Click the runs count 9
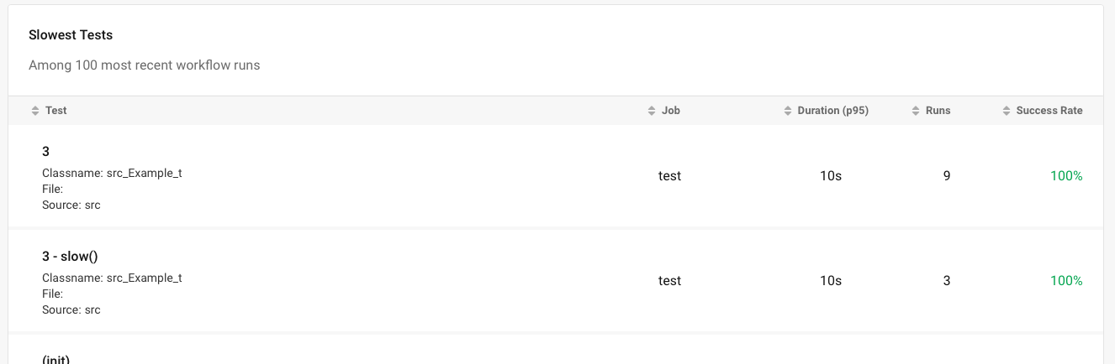 [x=947, y=176]
